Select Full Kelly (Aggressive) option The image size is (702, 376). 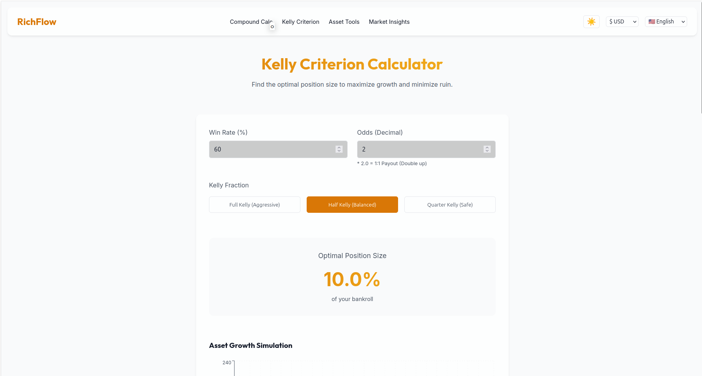(x=254, y=205)
